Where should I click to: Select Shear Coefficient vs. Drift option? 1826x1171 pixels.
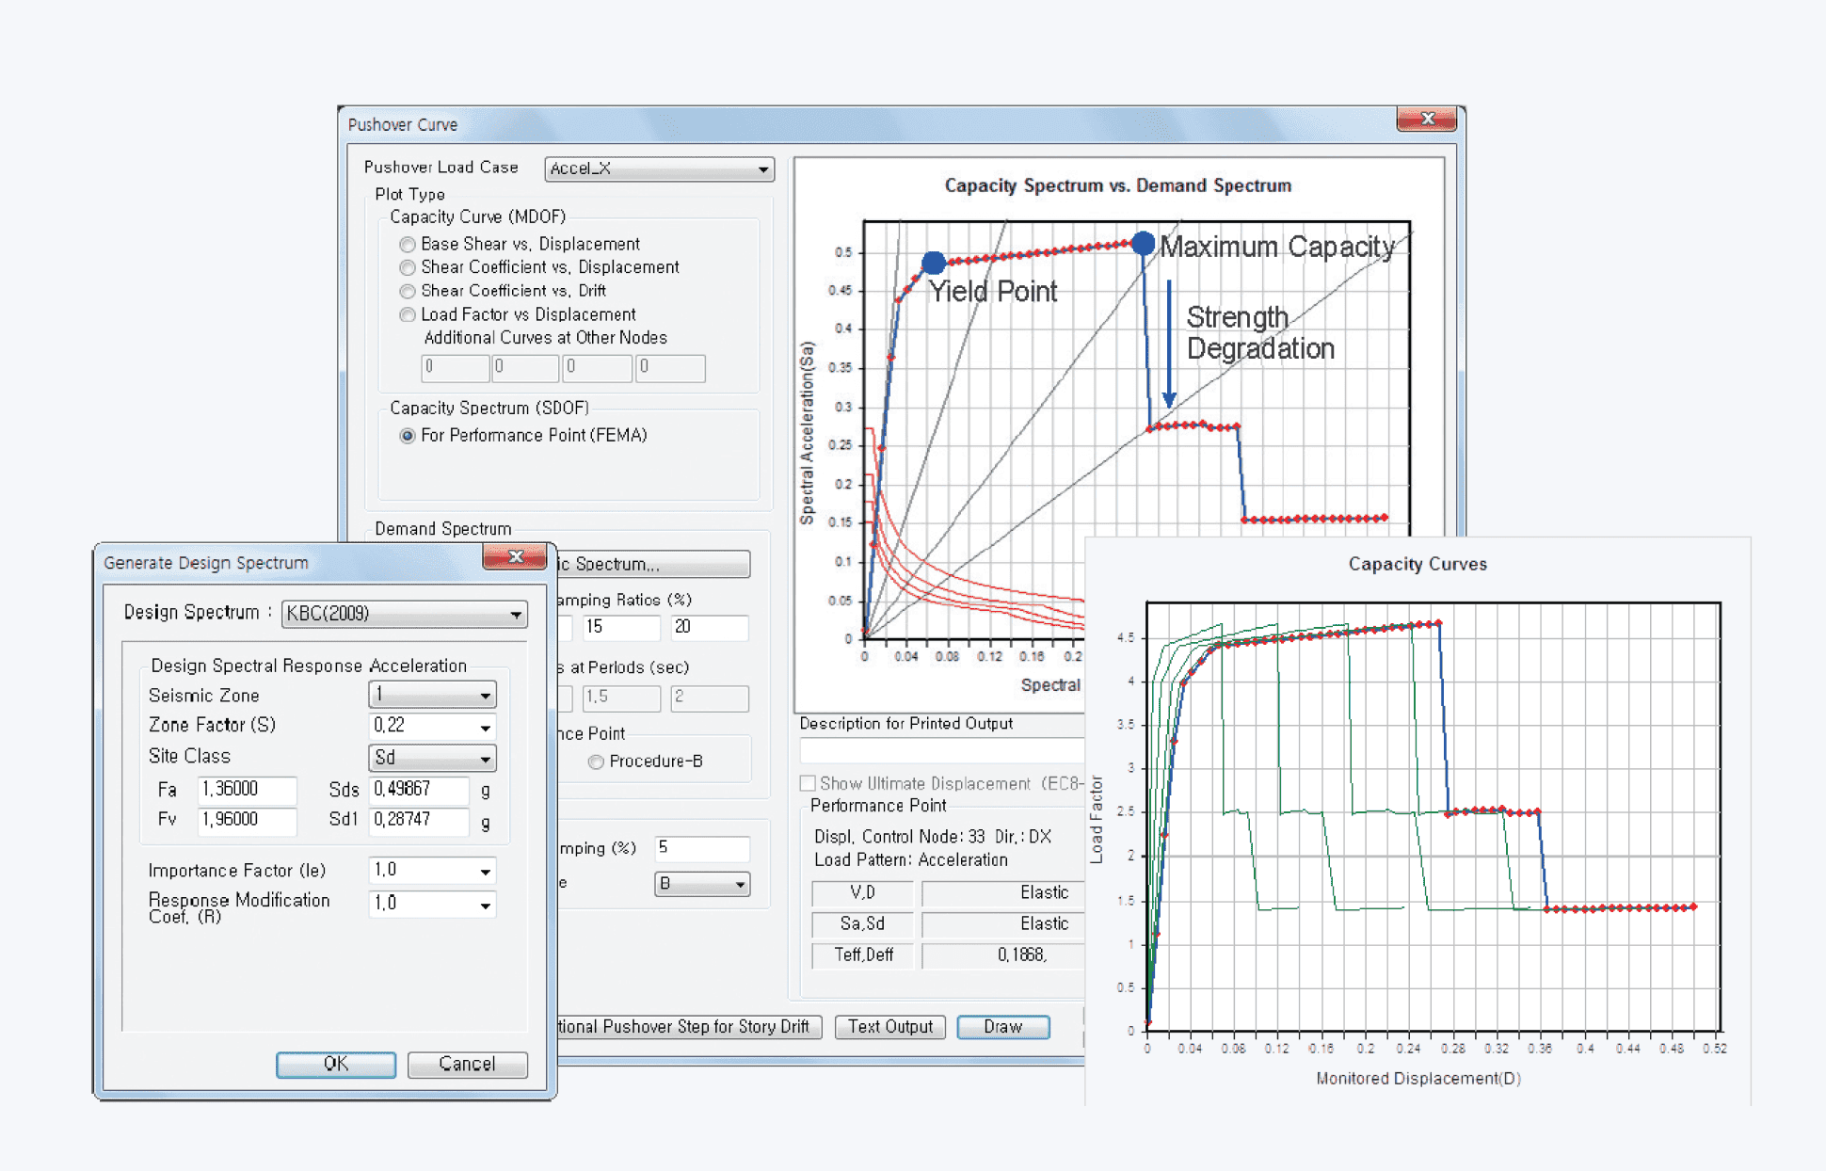tap(408, 292)
